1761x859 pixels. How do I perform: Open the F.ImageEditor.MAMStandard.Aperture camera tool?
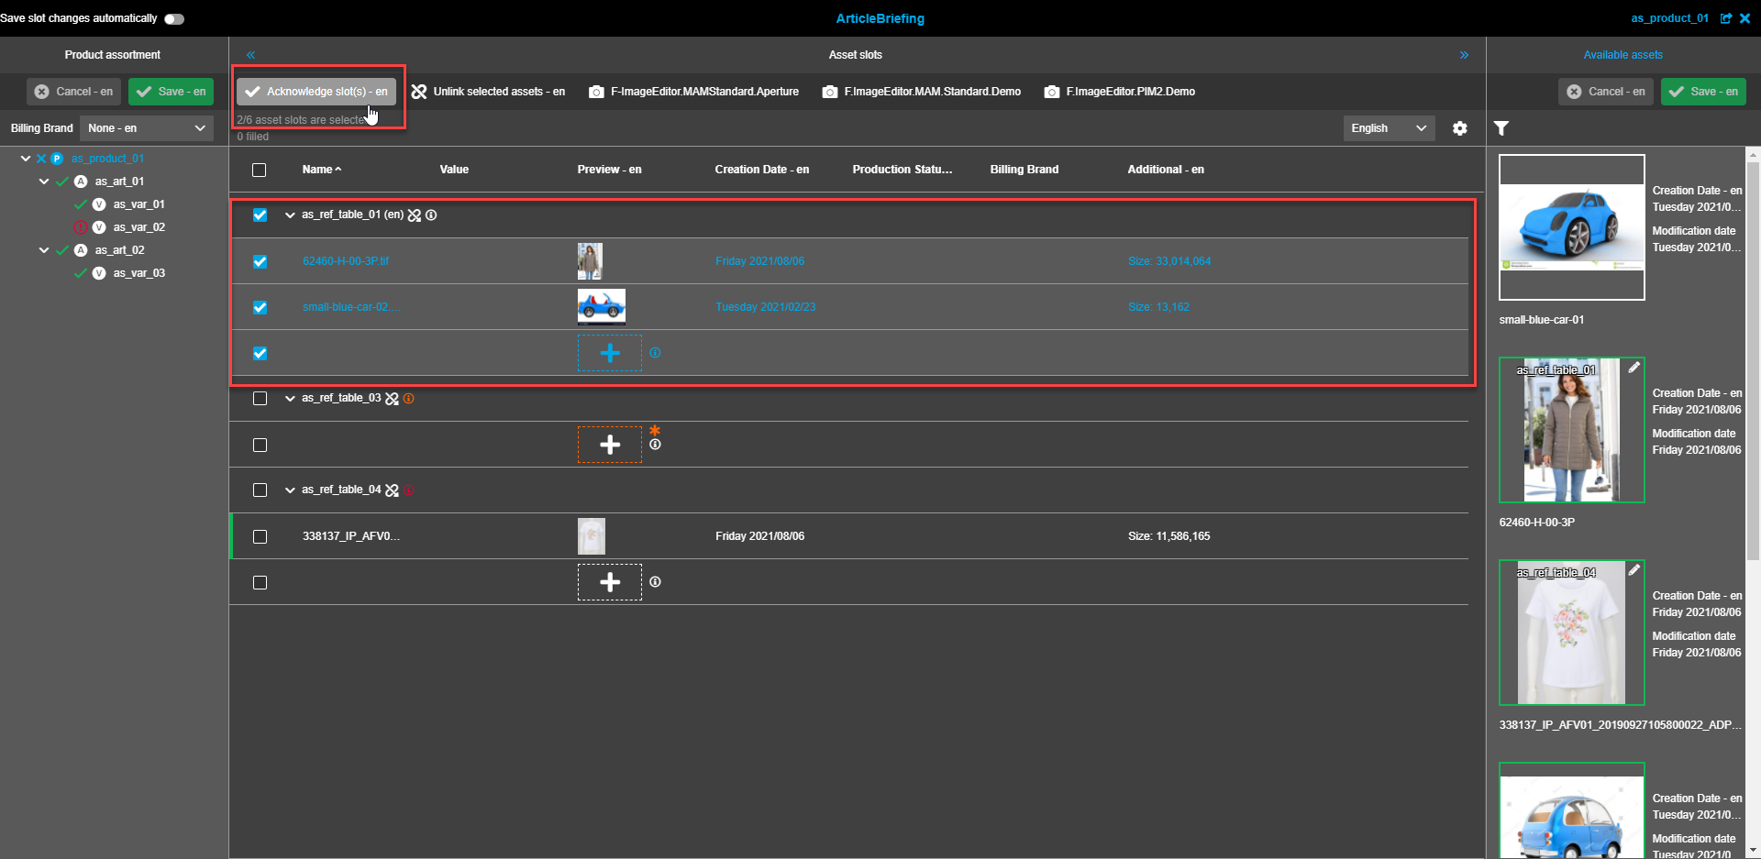coord(693,92)
